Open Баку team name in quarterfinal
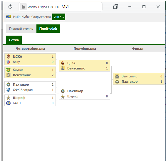This screenshot has width=166, height=161. point(16,62)
